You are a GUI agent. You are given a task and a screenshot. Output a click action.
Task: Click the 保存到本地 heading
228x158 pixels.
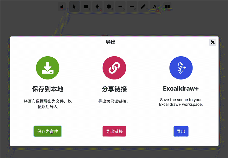[x=48, y=89]
